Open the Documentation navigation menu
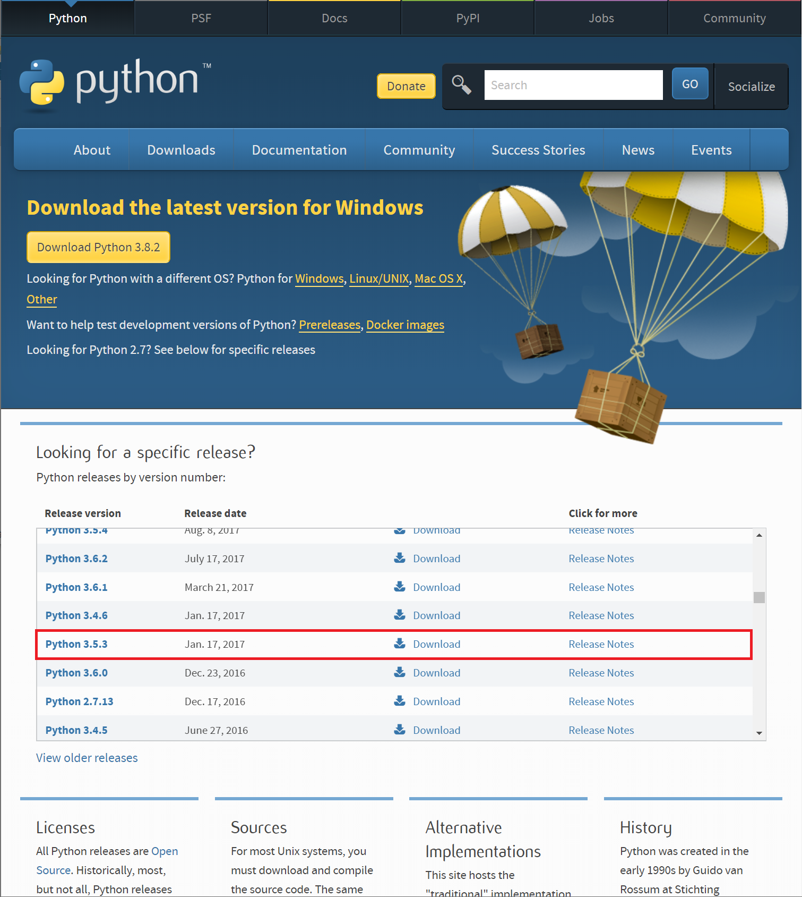The width and height of the screenshot is (802, 897). coord(299,150)
